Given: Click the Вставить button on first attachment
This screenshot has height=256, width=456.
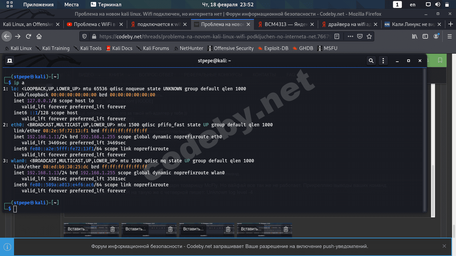Looking at the screenshot, I should tap(78, 229).
